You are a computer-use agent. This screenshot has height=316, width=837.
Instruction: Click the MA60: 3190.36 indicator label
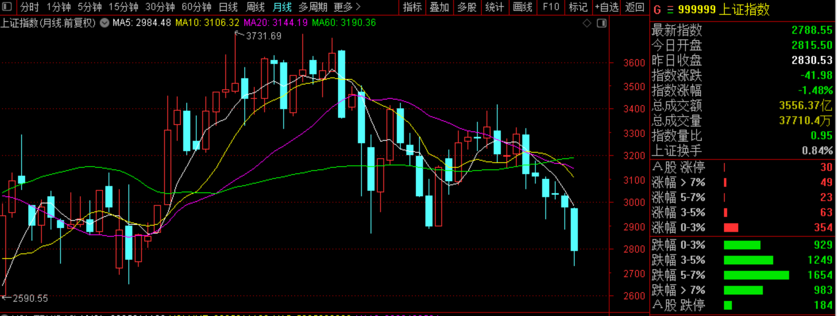(x=344, y=23)
